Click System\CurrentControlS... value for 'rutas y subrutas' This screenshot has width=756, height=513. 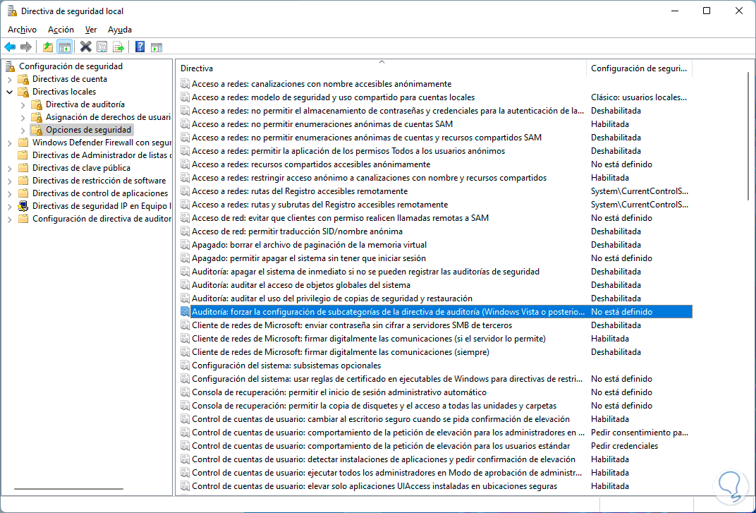tap(640, 205)
